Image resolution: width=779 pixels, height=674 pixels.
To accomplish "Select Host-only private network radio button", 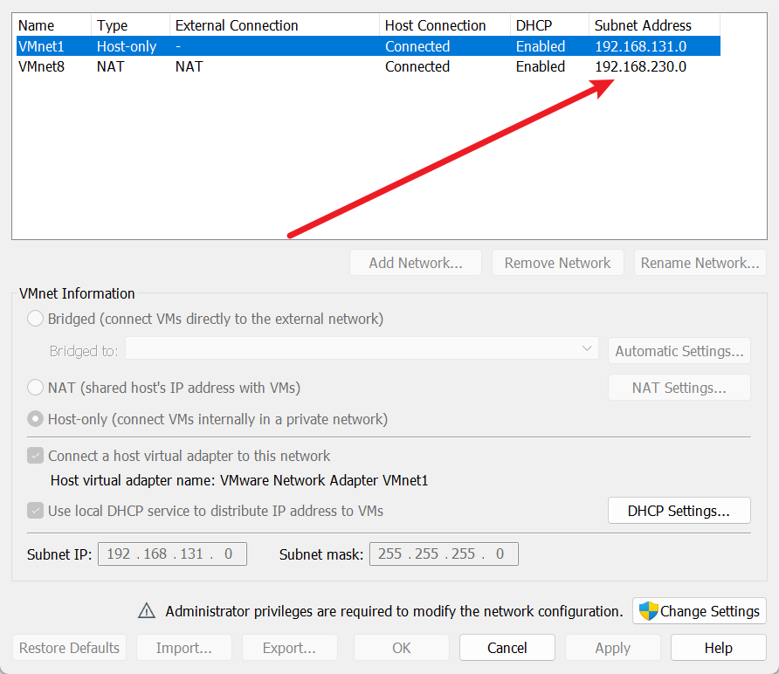I will pyautogui.click(x=35, y=419).
